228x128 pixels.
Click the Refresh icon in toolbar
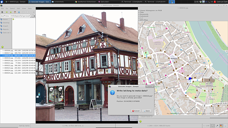click(19, 12)
